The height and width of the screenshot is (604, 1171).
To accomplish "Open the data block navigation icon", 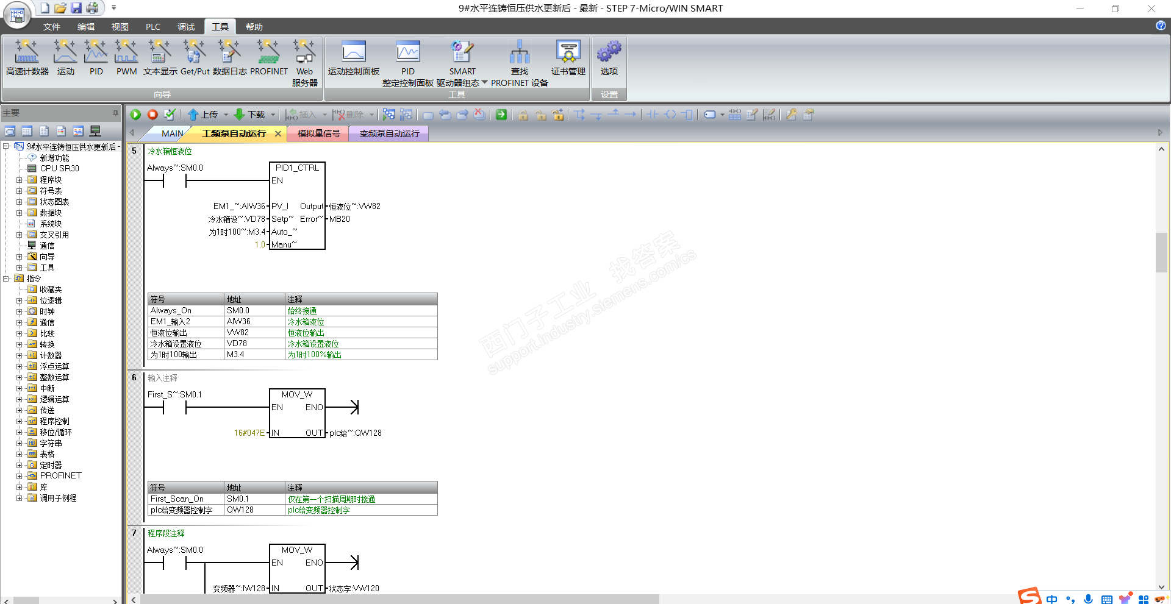I will click(61, 131).
